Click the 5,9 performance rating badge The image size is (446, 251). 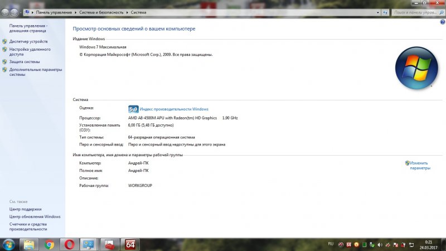[133, 109]
